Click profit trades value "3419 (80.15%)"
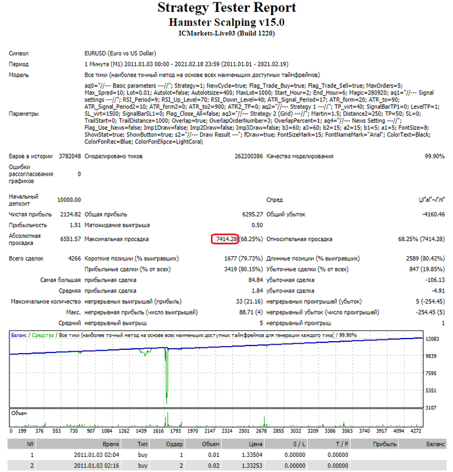Image resolution: width=453 pixels, height=472 pixels. coord(244,269)
